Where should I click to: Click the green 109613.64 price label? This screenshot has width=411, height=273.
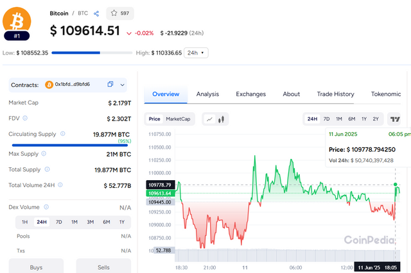160,194
